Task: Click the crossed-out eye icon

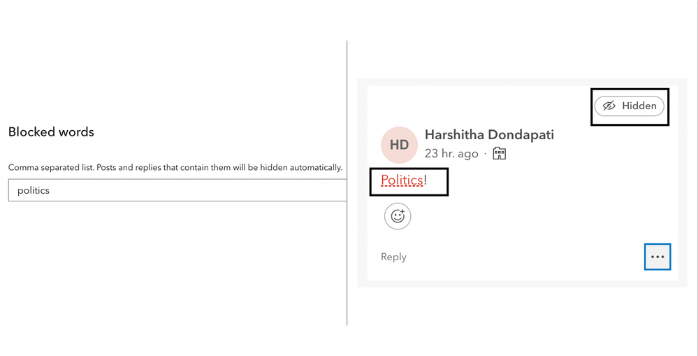Action: pos(609,106)
